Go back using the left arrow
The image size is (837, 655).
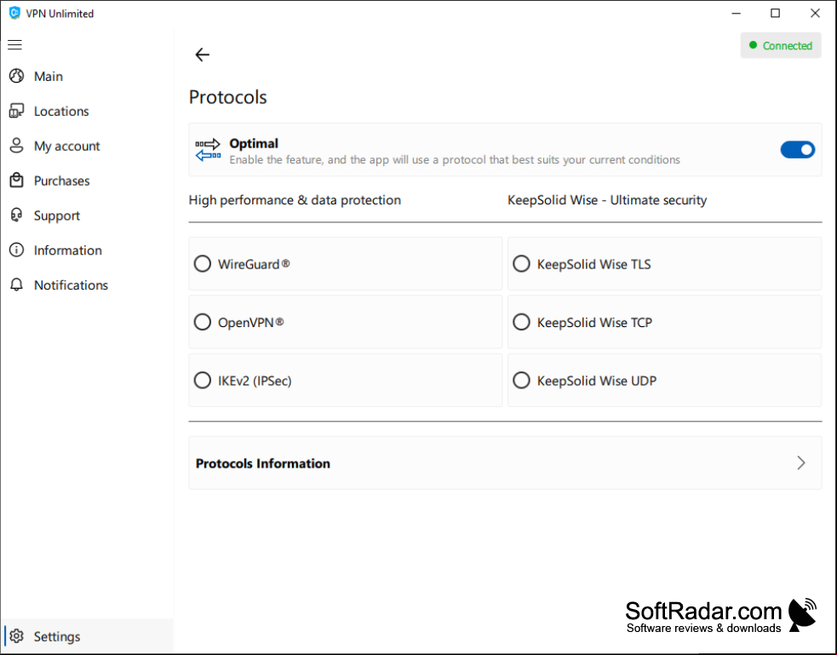coord(203,55)
